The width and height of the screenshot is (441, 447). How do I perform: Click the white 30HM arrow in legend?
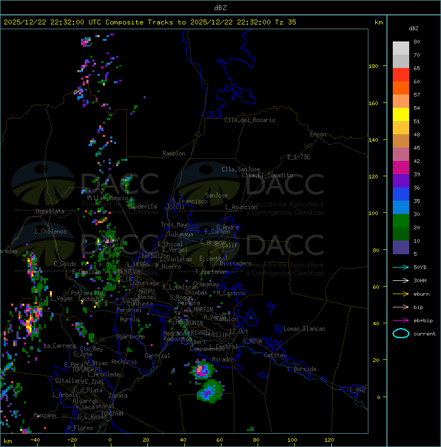pyautogui.click(x=401, y=281)
